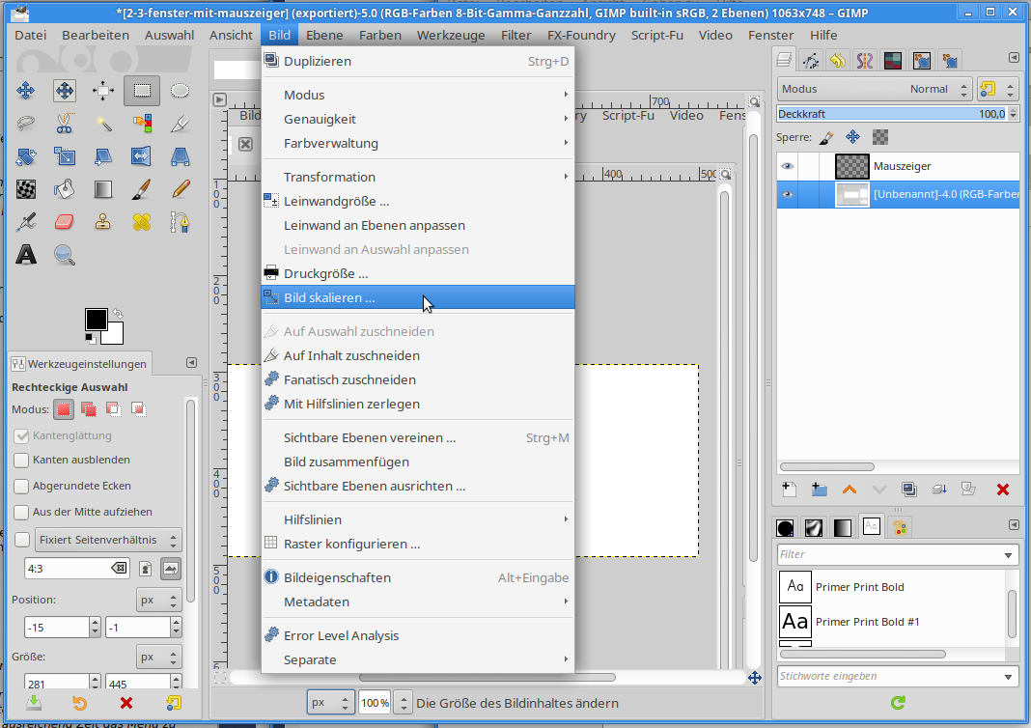Activate the Zoom magnifier tool
The image size is (1031, 728).
tap(65, 255)
